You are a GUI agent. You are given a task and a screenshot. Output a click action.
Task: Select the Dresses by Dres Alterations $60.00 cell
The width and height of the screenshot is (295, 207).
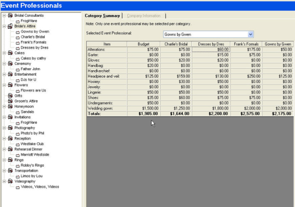(211, 50)
